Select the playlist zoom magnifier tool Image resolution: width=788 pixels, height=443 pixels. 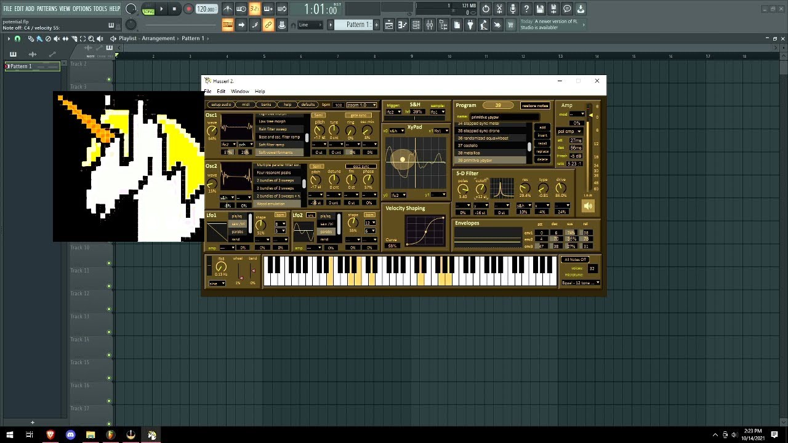pyautogui.click(x=91, y=39)
